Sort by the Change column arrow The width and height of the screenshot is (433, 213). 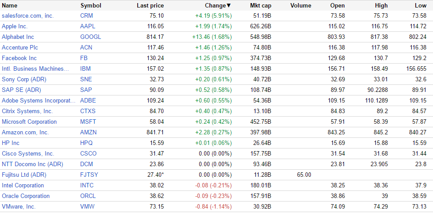click(x=229, y=6)
